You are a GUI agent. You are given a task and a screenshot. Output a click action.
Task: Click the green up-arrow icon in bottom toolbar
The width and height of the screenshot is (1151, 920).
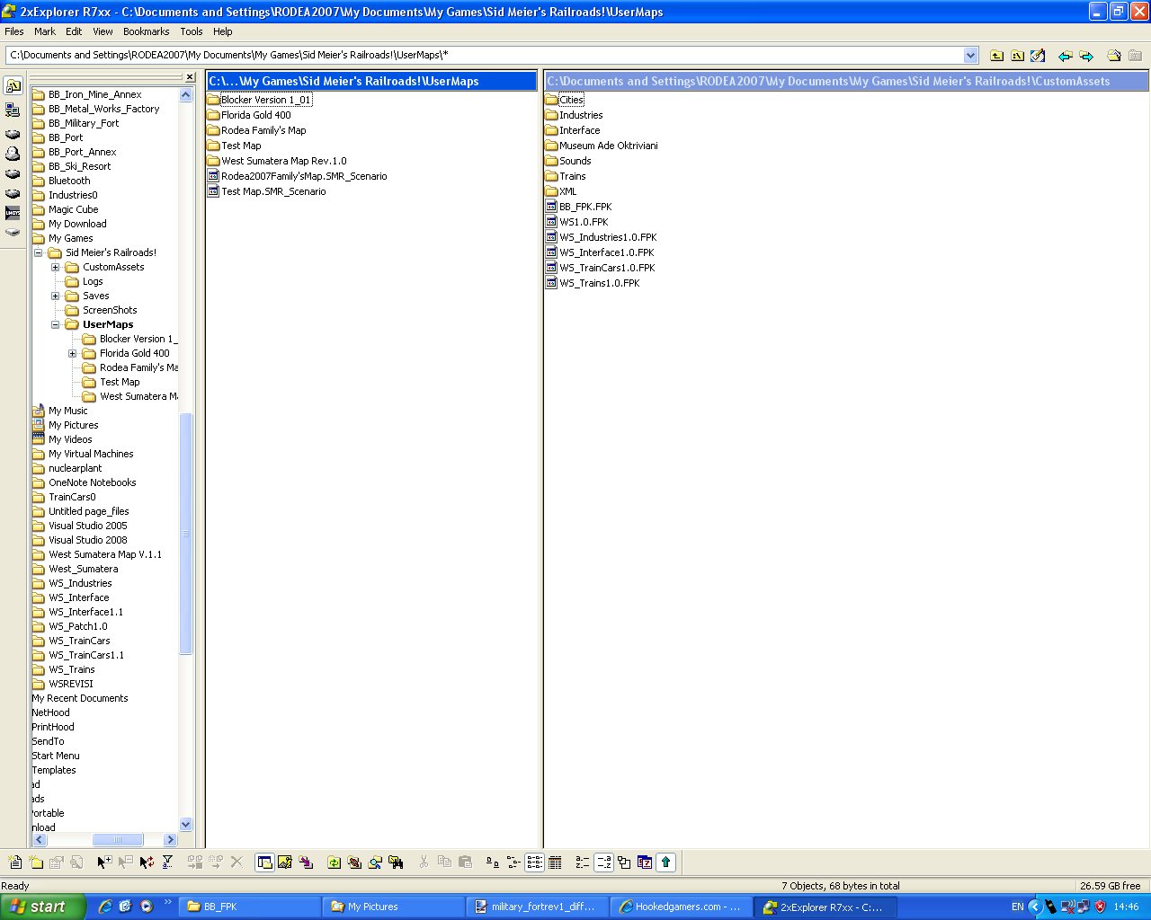point(665,862)
